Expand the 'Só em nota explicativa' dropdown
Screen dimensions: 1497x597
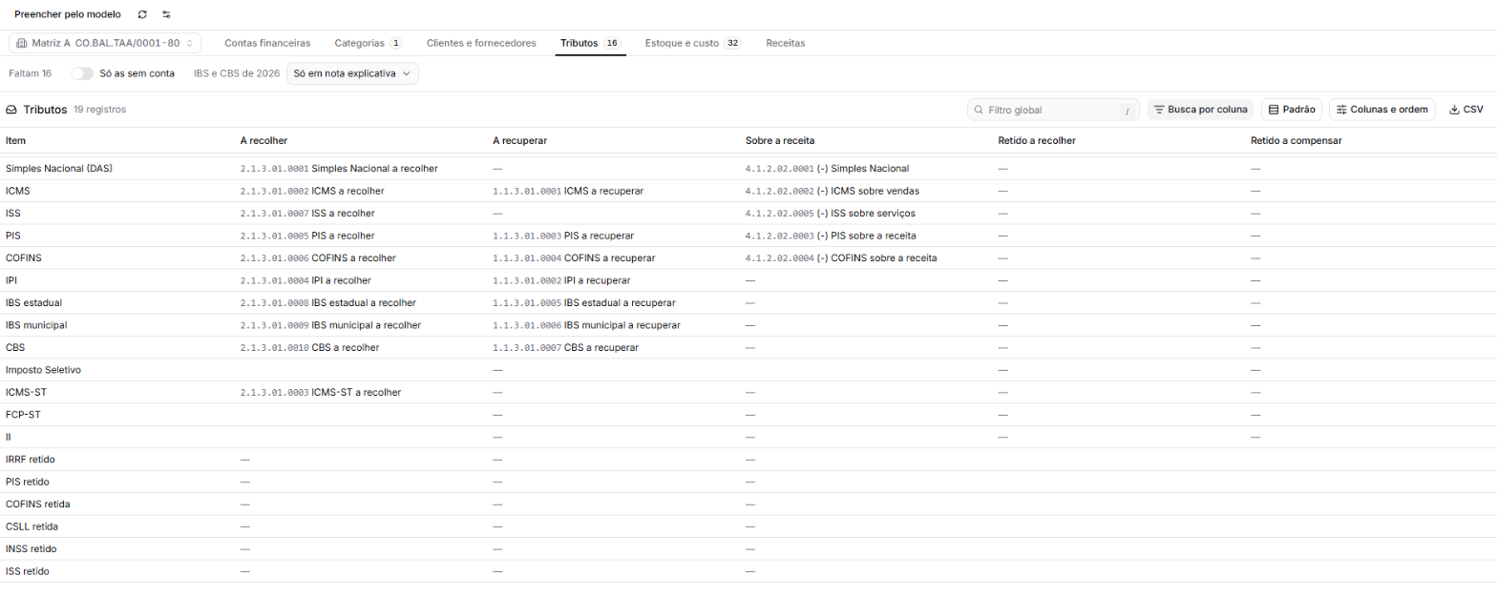point(352,73)
